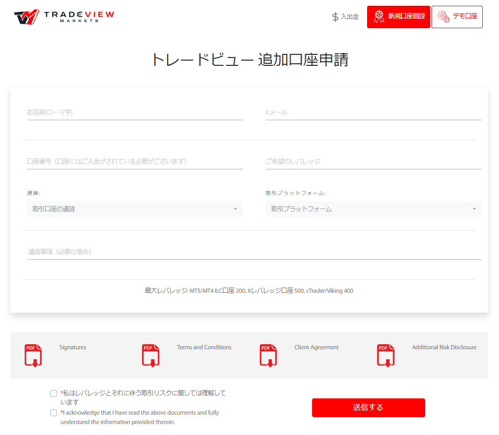Select the 口座番号 account number field
Viewport: 499px width, 435px height.
[135, 162]
